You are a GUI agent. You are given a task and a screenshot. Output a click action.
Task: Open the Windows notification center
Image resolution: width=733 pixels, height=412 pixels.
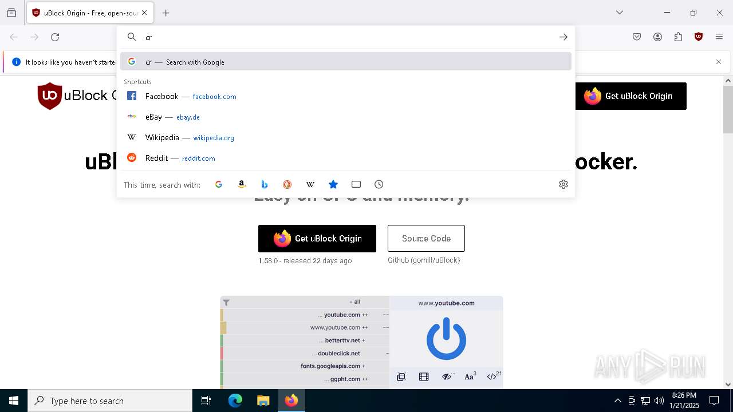714,401
